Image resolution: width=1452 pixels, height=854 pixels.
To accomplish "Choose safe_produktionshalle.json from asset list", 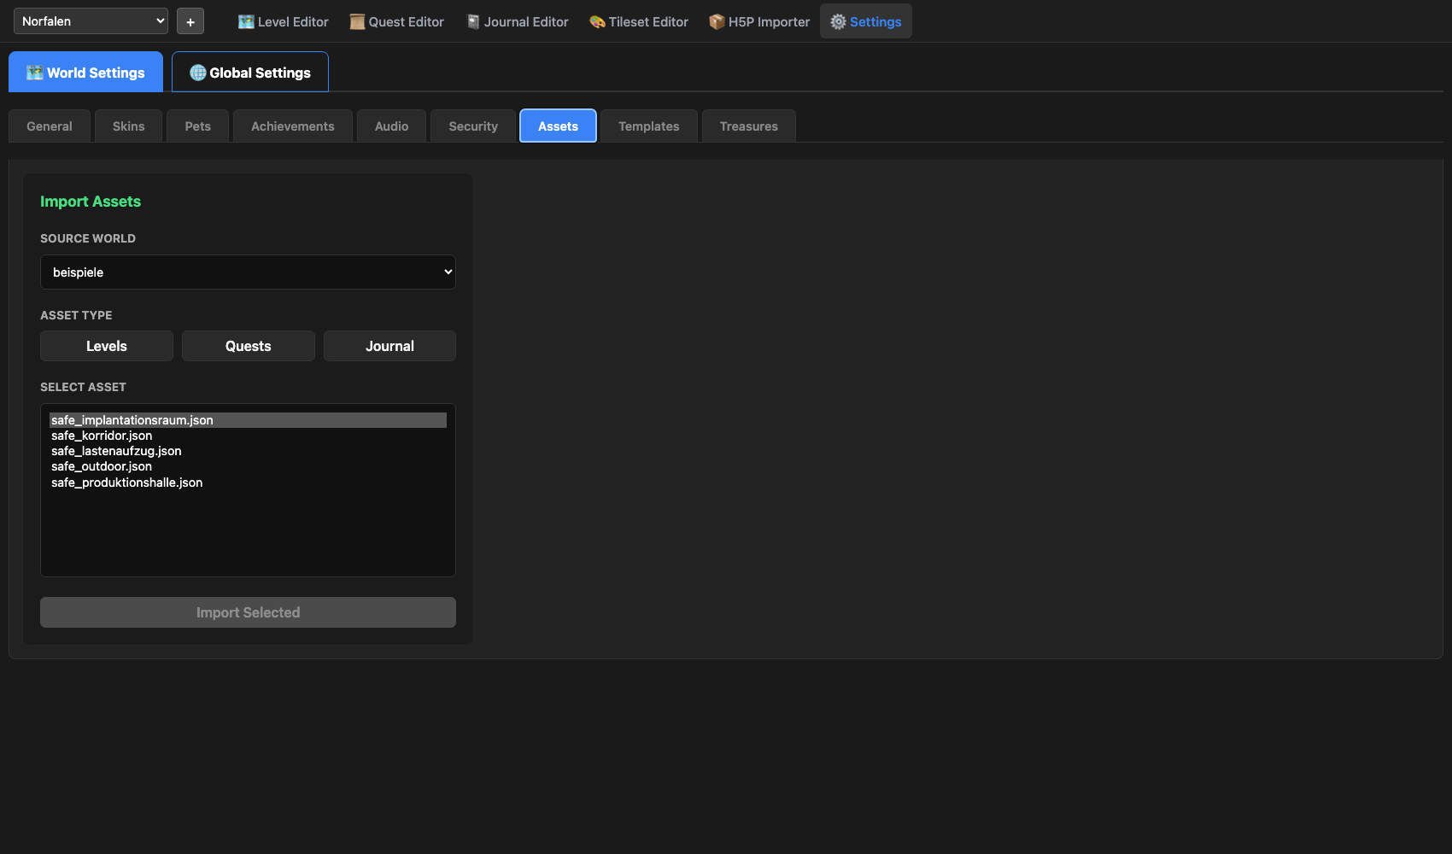I will [126, 483].
